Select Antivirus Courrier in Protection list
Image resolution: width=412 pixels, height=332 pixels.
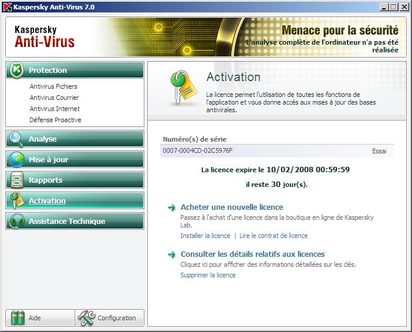54,98
